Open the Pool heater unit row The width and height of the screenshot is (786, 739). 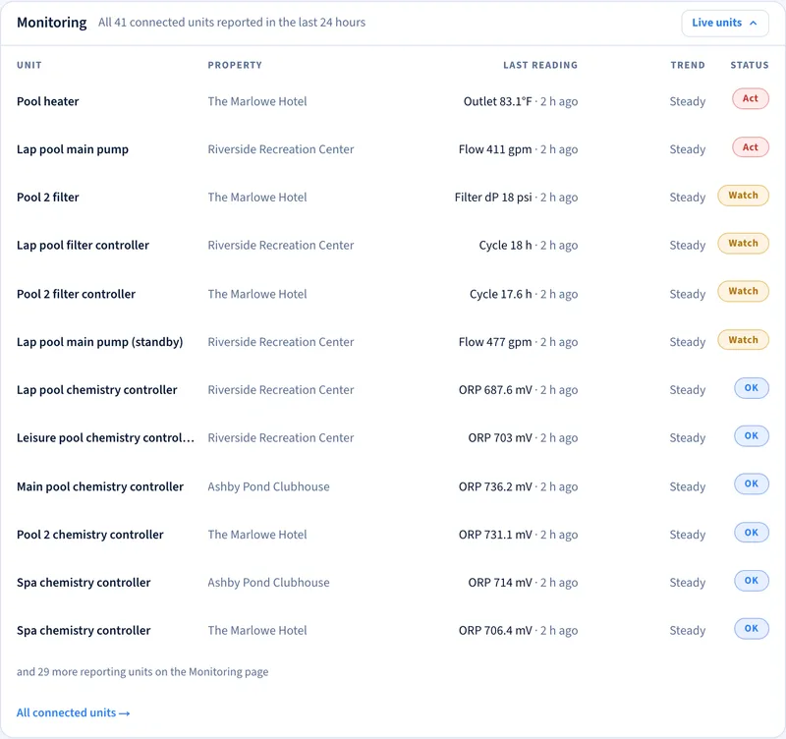(x=392, y=101)
